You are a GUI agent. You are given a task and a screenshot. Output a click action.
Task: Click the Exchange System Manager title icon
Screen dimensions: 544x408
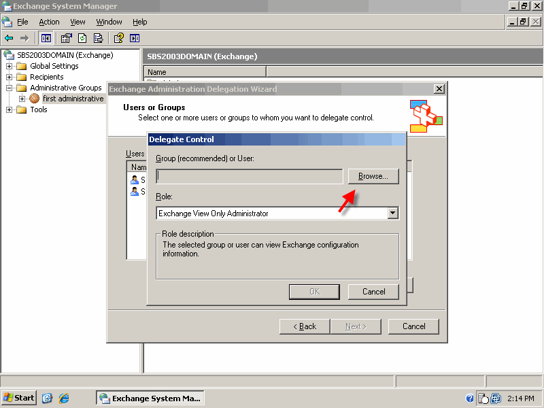6,6
